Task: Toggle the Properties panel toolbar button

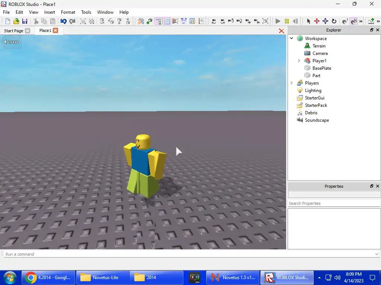Action: click(167, 21)
